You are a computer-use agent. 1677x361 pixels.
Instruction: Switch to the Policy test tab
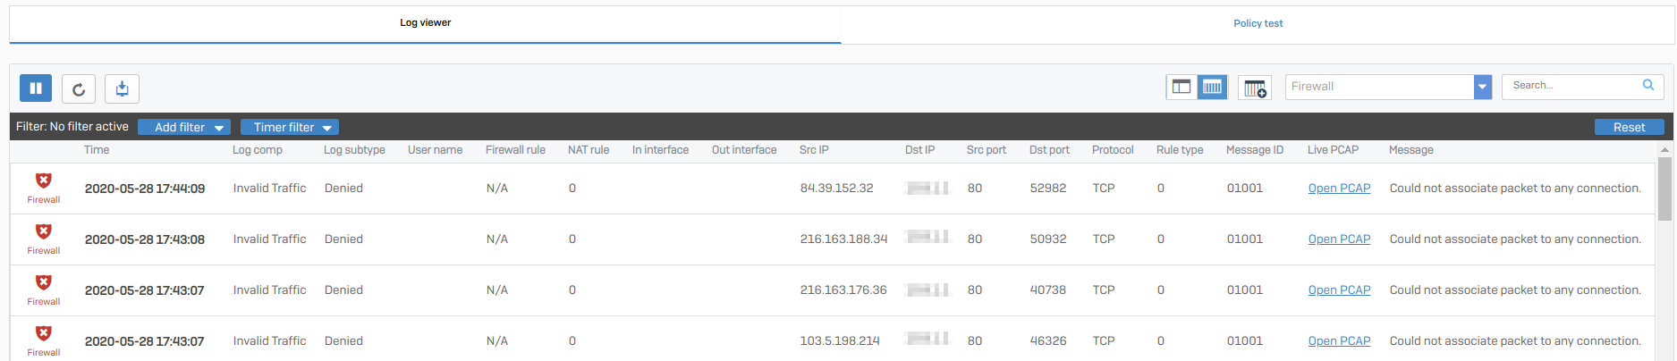[1258, 23]
